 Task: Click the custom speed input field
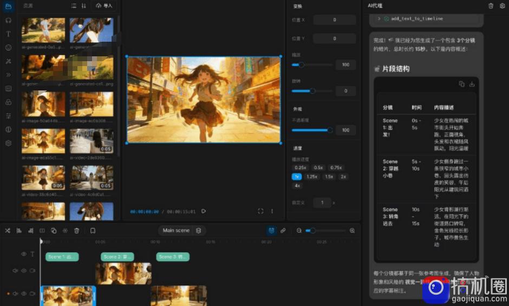coord(322,203)
